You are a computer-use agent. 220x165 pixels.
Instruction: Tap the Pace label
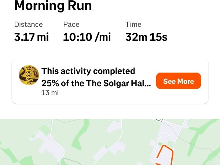pyautogui.click(x=71, y=25)
